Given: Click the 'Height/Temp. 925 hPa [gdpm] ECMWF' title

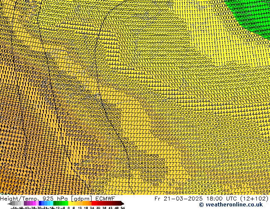Looking at the screenshot, I should pyautogui.click(x=57, y=199).
